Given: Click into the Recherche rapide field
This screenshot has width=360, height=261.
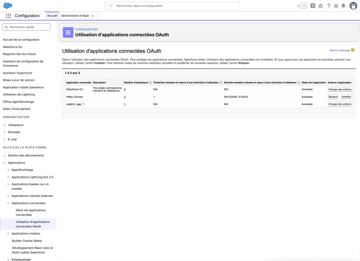Looking at the screenshot, I should (26, 27).
